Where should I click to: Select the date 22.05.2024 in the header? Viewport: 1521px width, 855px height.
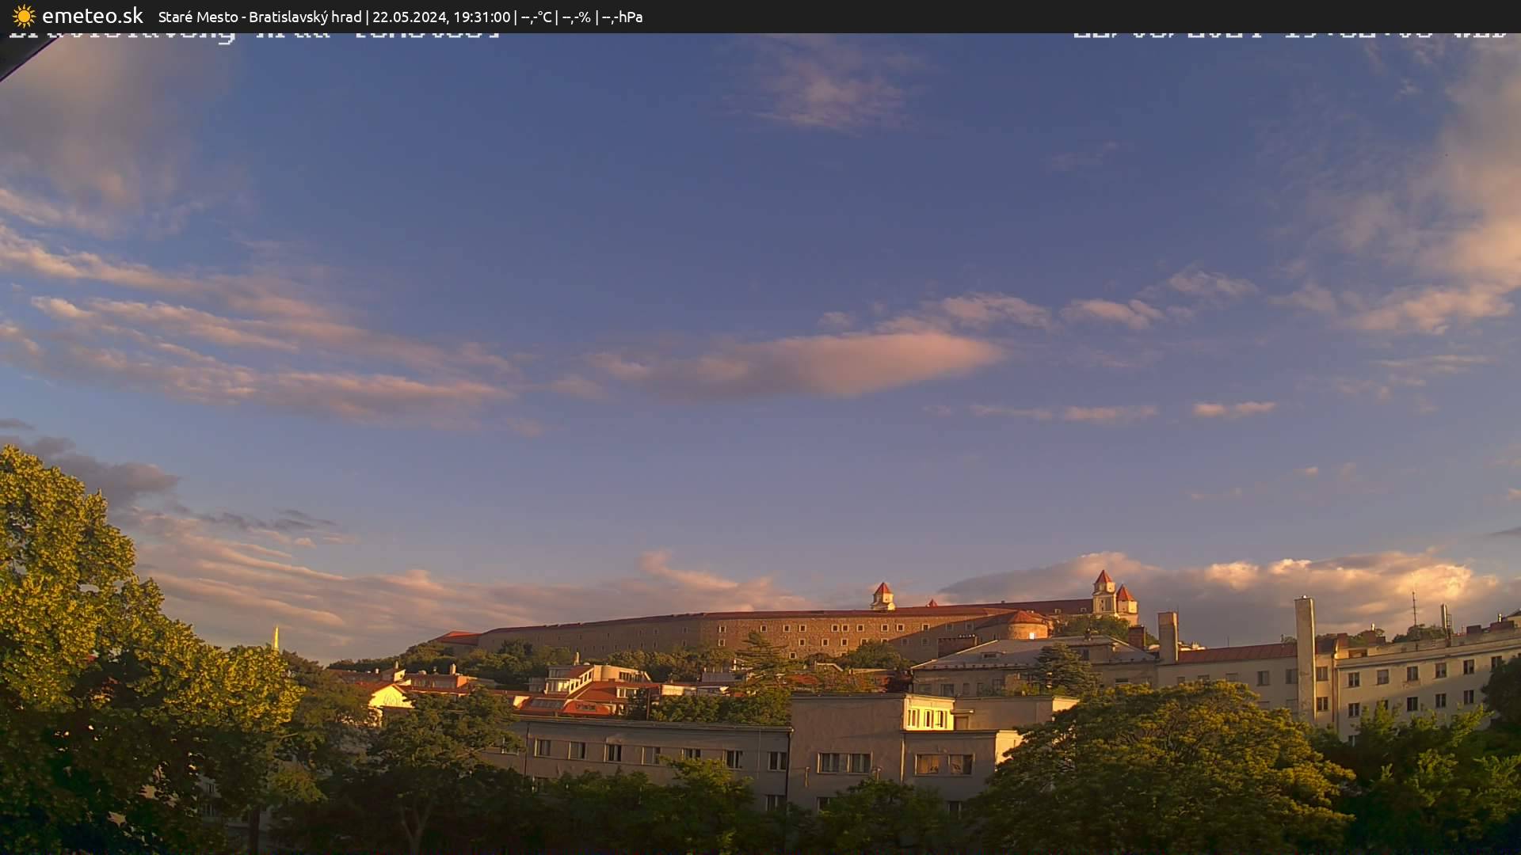coord(410,16)
